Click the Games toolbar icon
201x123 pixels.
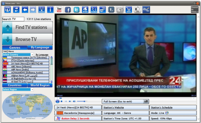click(x=94, y=10)
